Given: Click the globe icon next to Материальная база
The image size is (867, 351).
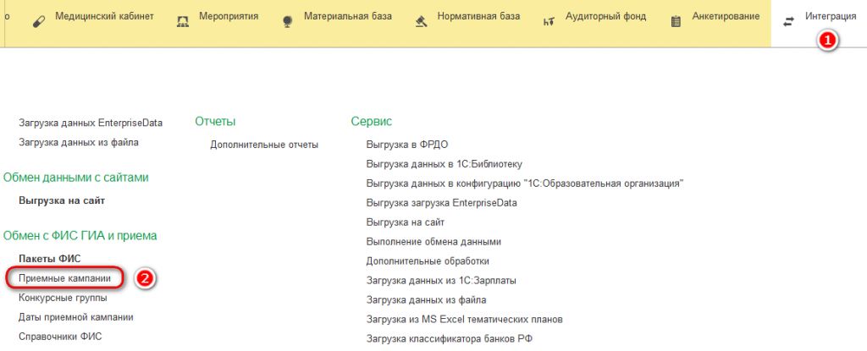Looking at the screenshot, I should pyautogui.click(x=287, y=22).
